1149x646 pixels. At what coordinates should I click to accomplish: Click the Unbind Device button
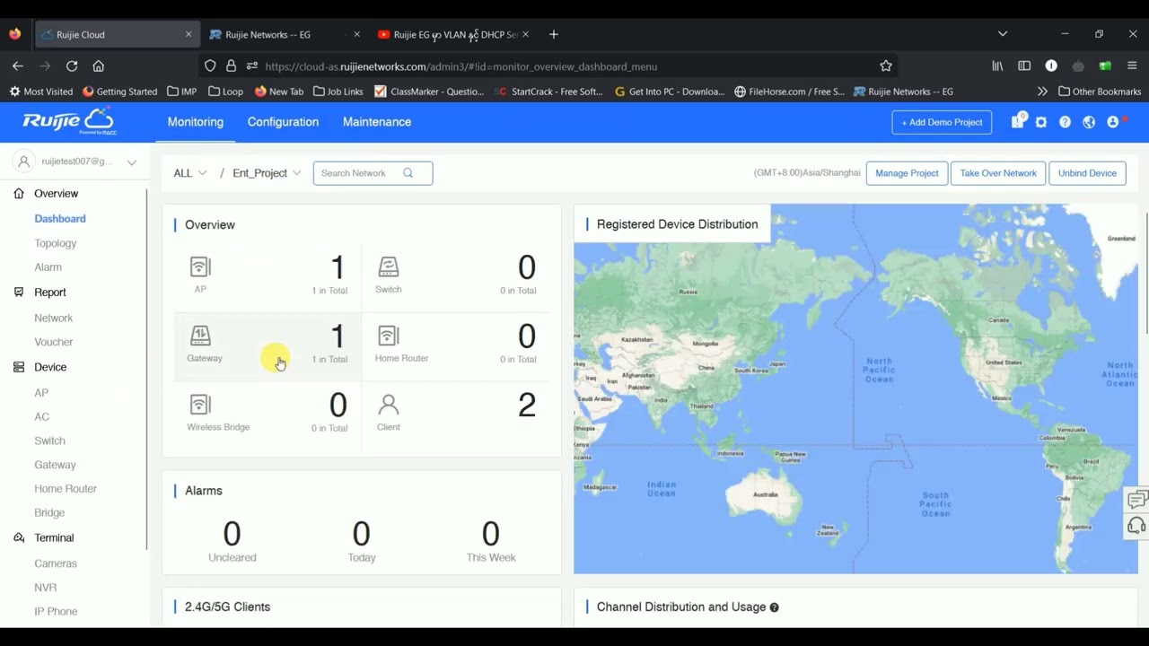[x=1087, y=173]
